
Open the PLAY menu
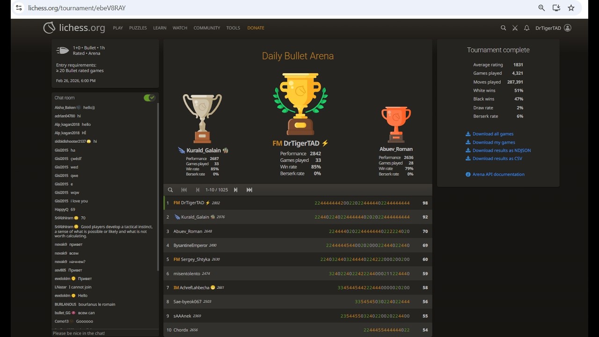118,28
